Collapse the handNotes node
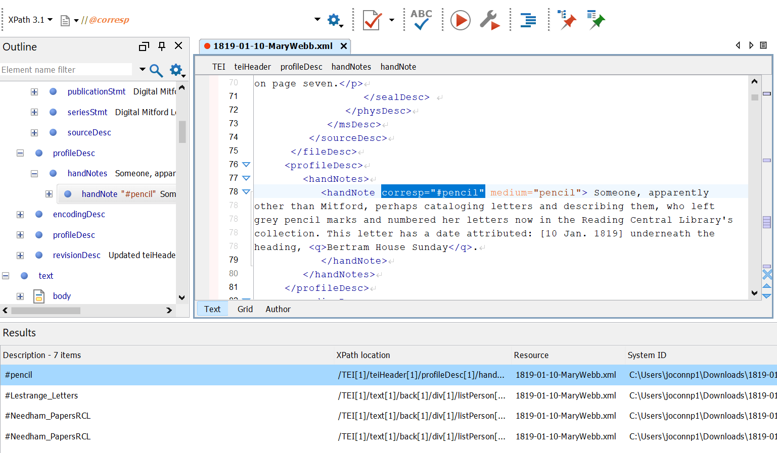 click(34, 174)
